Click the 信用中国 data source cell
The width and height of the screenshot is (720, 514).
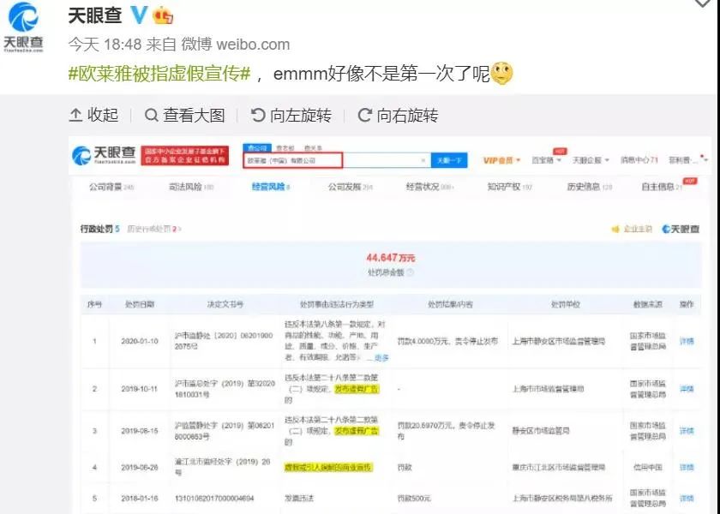tap(648, 467)
